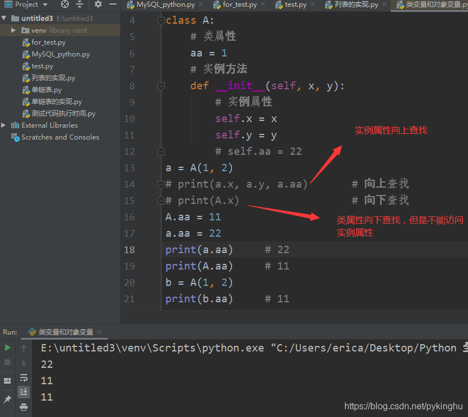The image size is (468, 417).
Task: Click the stop process square icon
Action: click(x=7, y=362)
